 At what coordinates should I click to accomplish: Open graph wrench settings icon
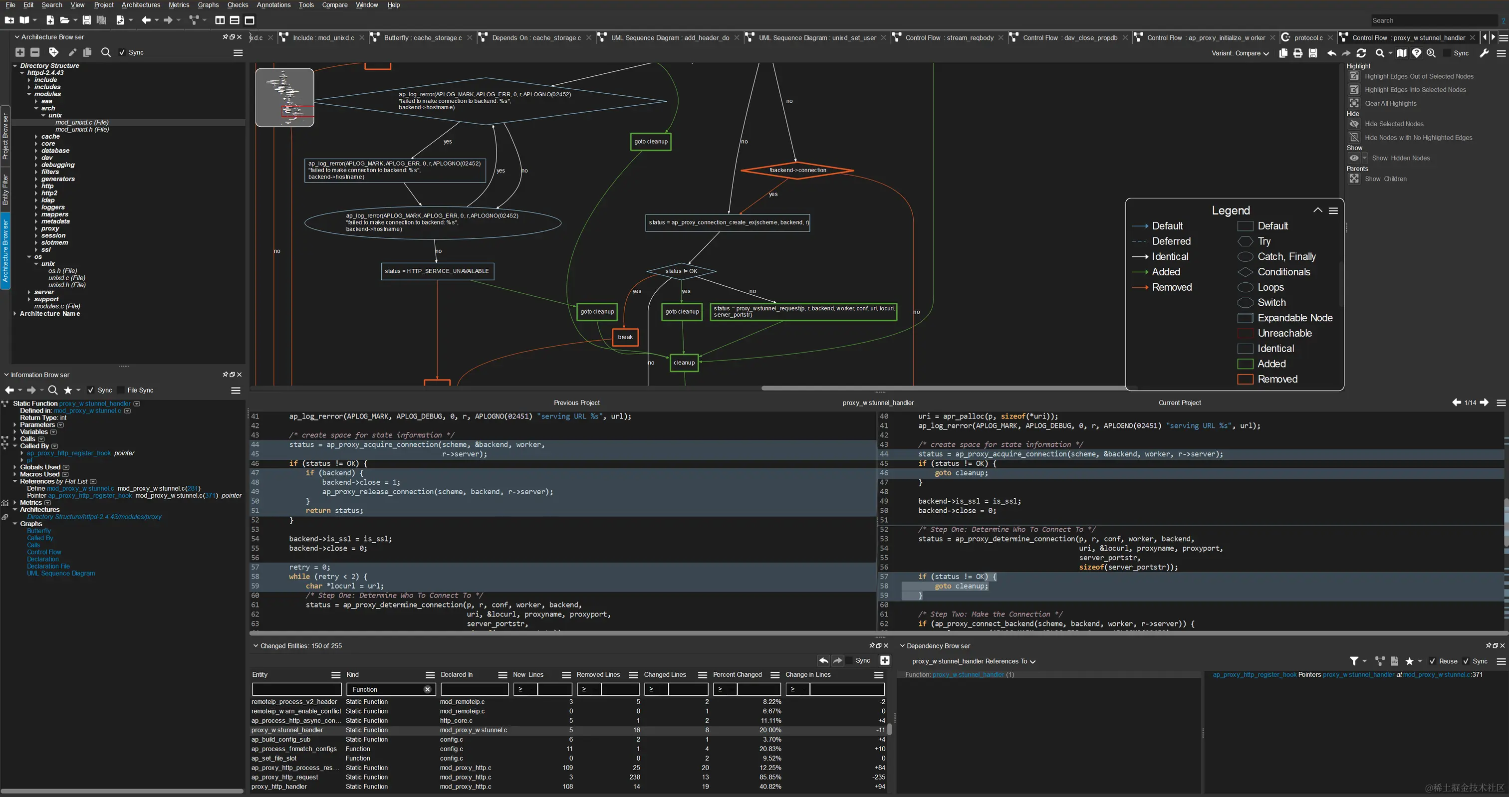(x=1484, y=53)
